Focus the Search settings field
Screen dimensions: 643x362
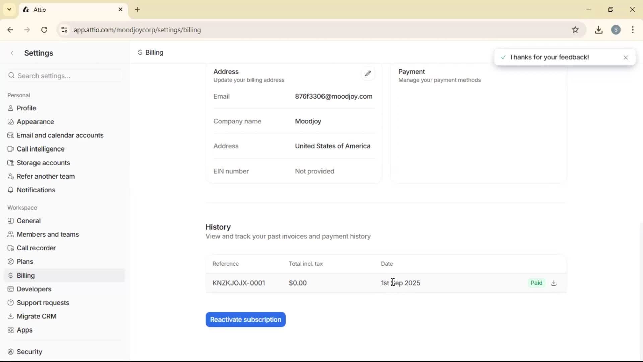click(x=65, y=76)
